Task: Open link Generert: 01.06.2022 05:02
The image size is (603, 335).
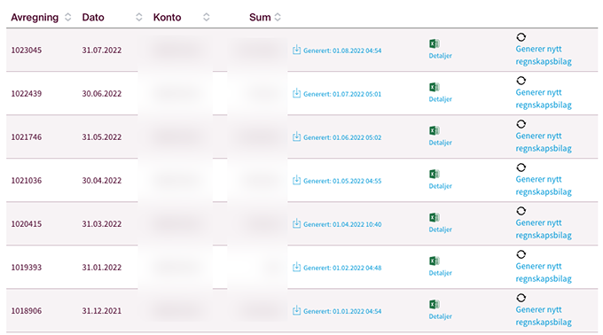Action: point(342,137)
